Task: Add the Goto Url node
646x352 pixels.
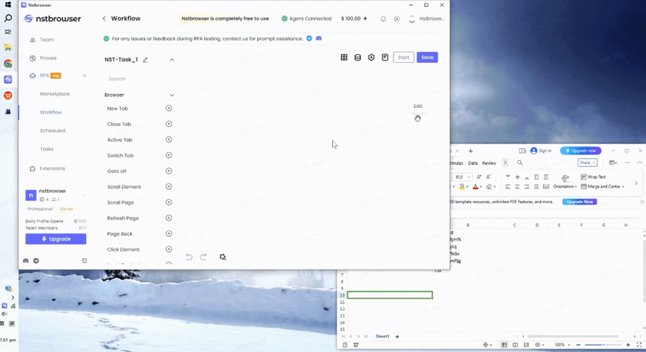Action: [x=169, y=171]
